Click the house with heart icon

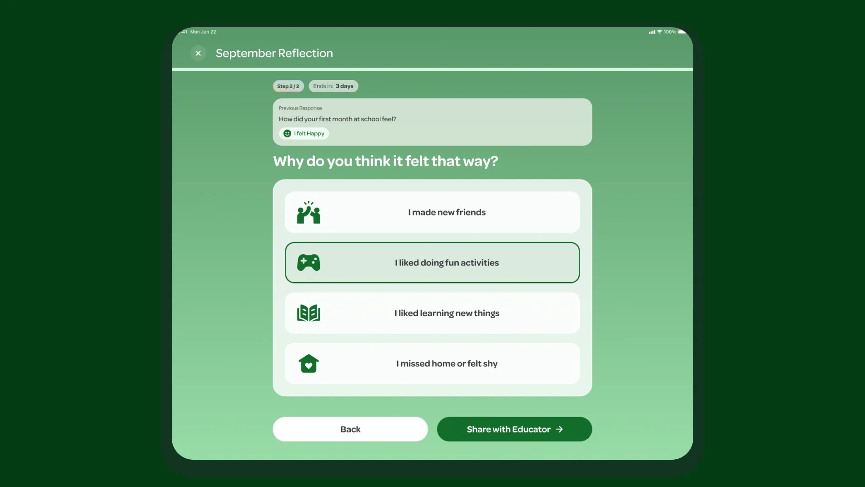(308, 363)
